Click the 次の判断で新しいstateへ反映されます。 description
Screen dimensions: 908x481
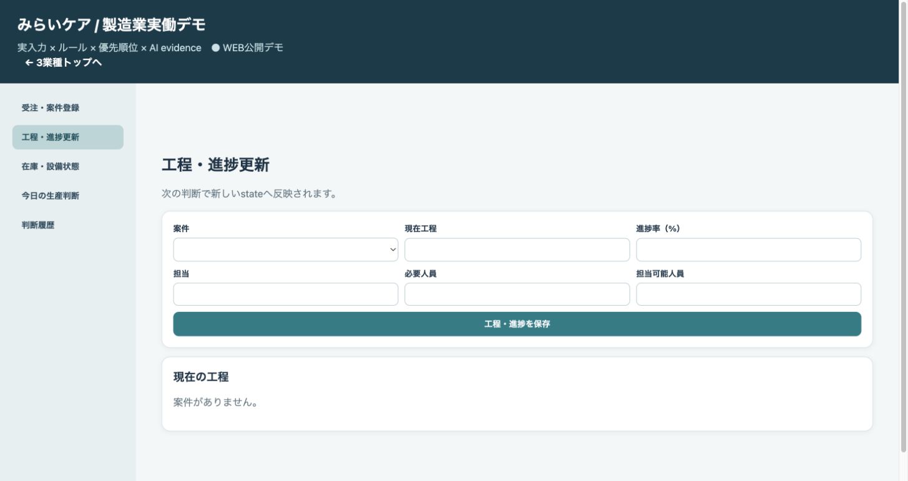[250, 194]
